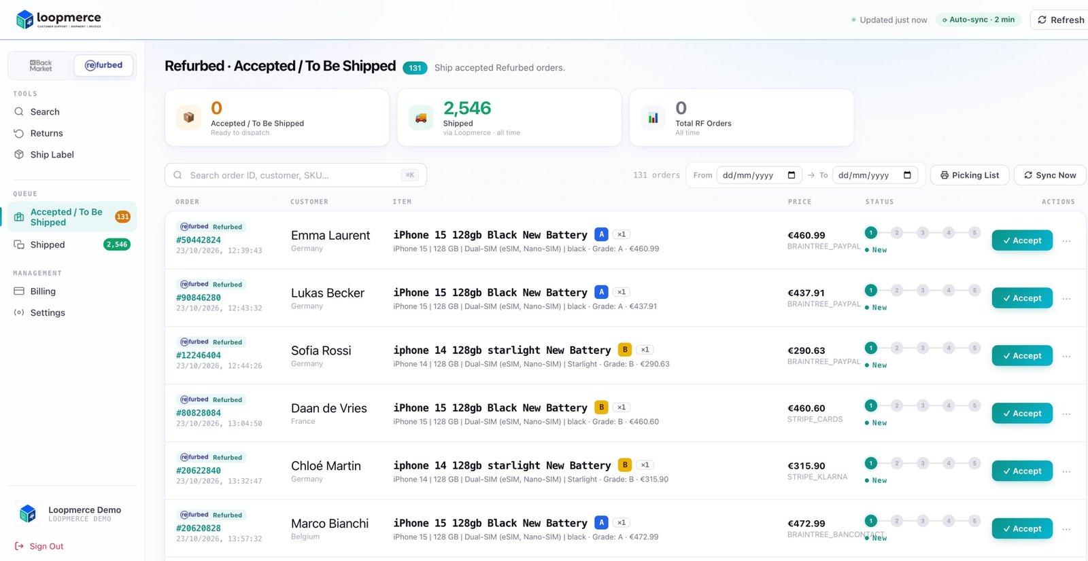The image size is (1088, 561).
Task: Open Ship Label tool
Action: pos(52,155)
